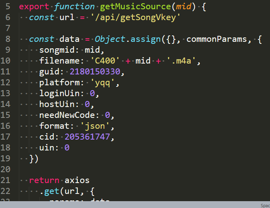The height and width of the screenshot is (208, 270).
Task: Click the 'platform' property key
Action: 59,83
